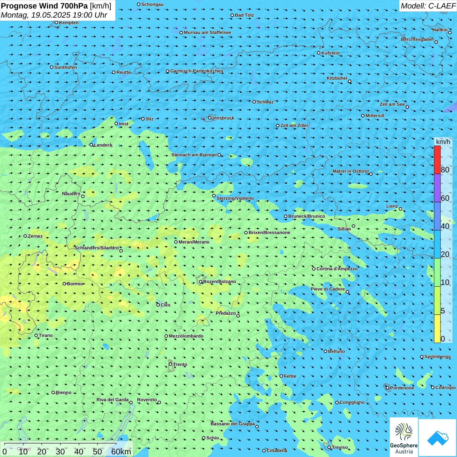Click the 'km/h' legend unit label
457x457 pixels.
[443, 142]
